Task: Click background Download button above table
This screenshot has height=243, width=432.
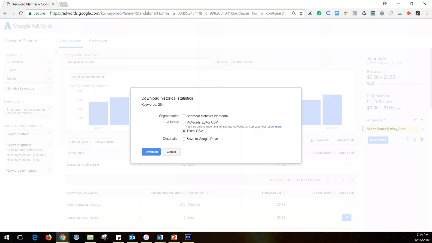Action: (320, 140)
